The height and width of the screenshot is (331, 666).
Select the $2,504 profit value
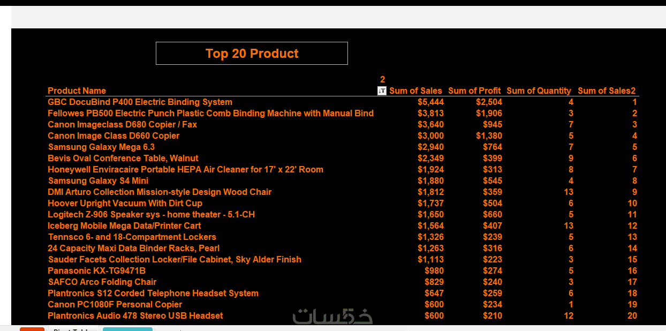pos(489,102)
